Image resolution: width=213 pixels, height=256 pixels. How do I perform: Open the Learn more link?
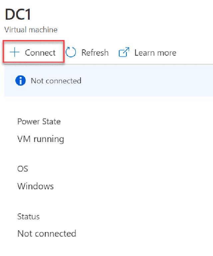155,53
